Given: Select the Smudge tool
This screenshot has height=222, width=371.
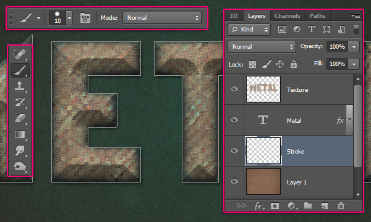Looking at the screenshot, I should pos(20,150).
